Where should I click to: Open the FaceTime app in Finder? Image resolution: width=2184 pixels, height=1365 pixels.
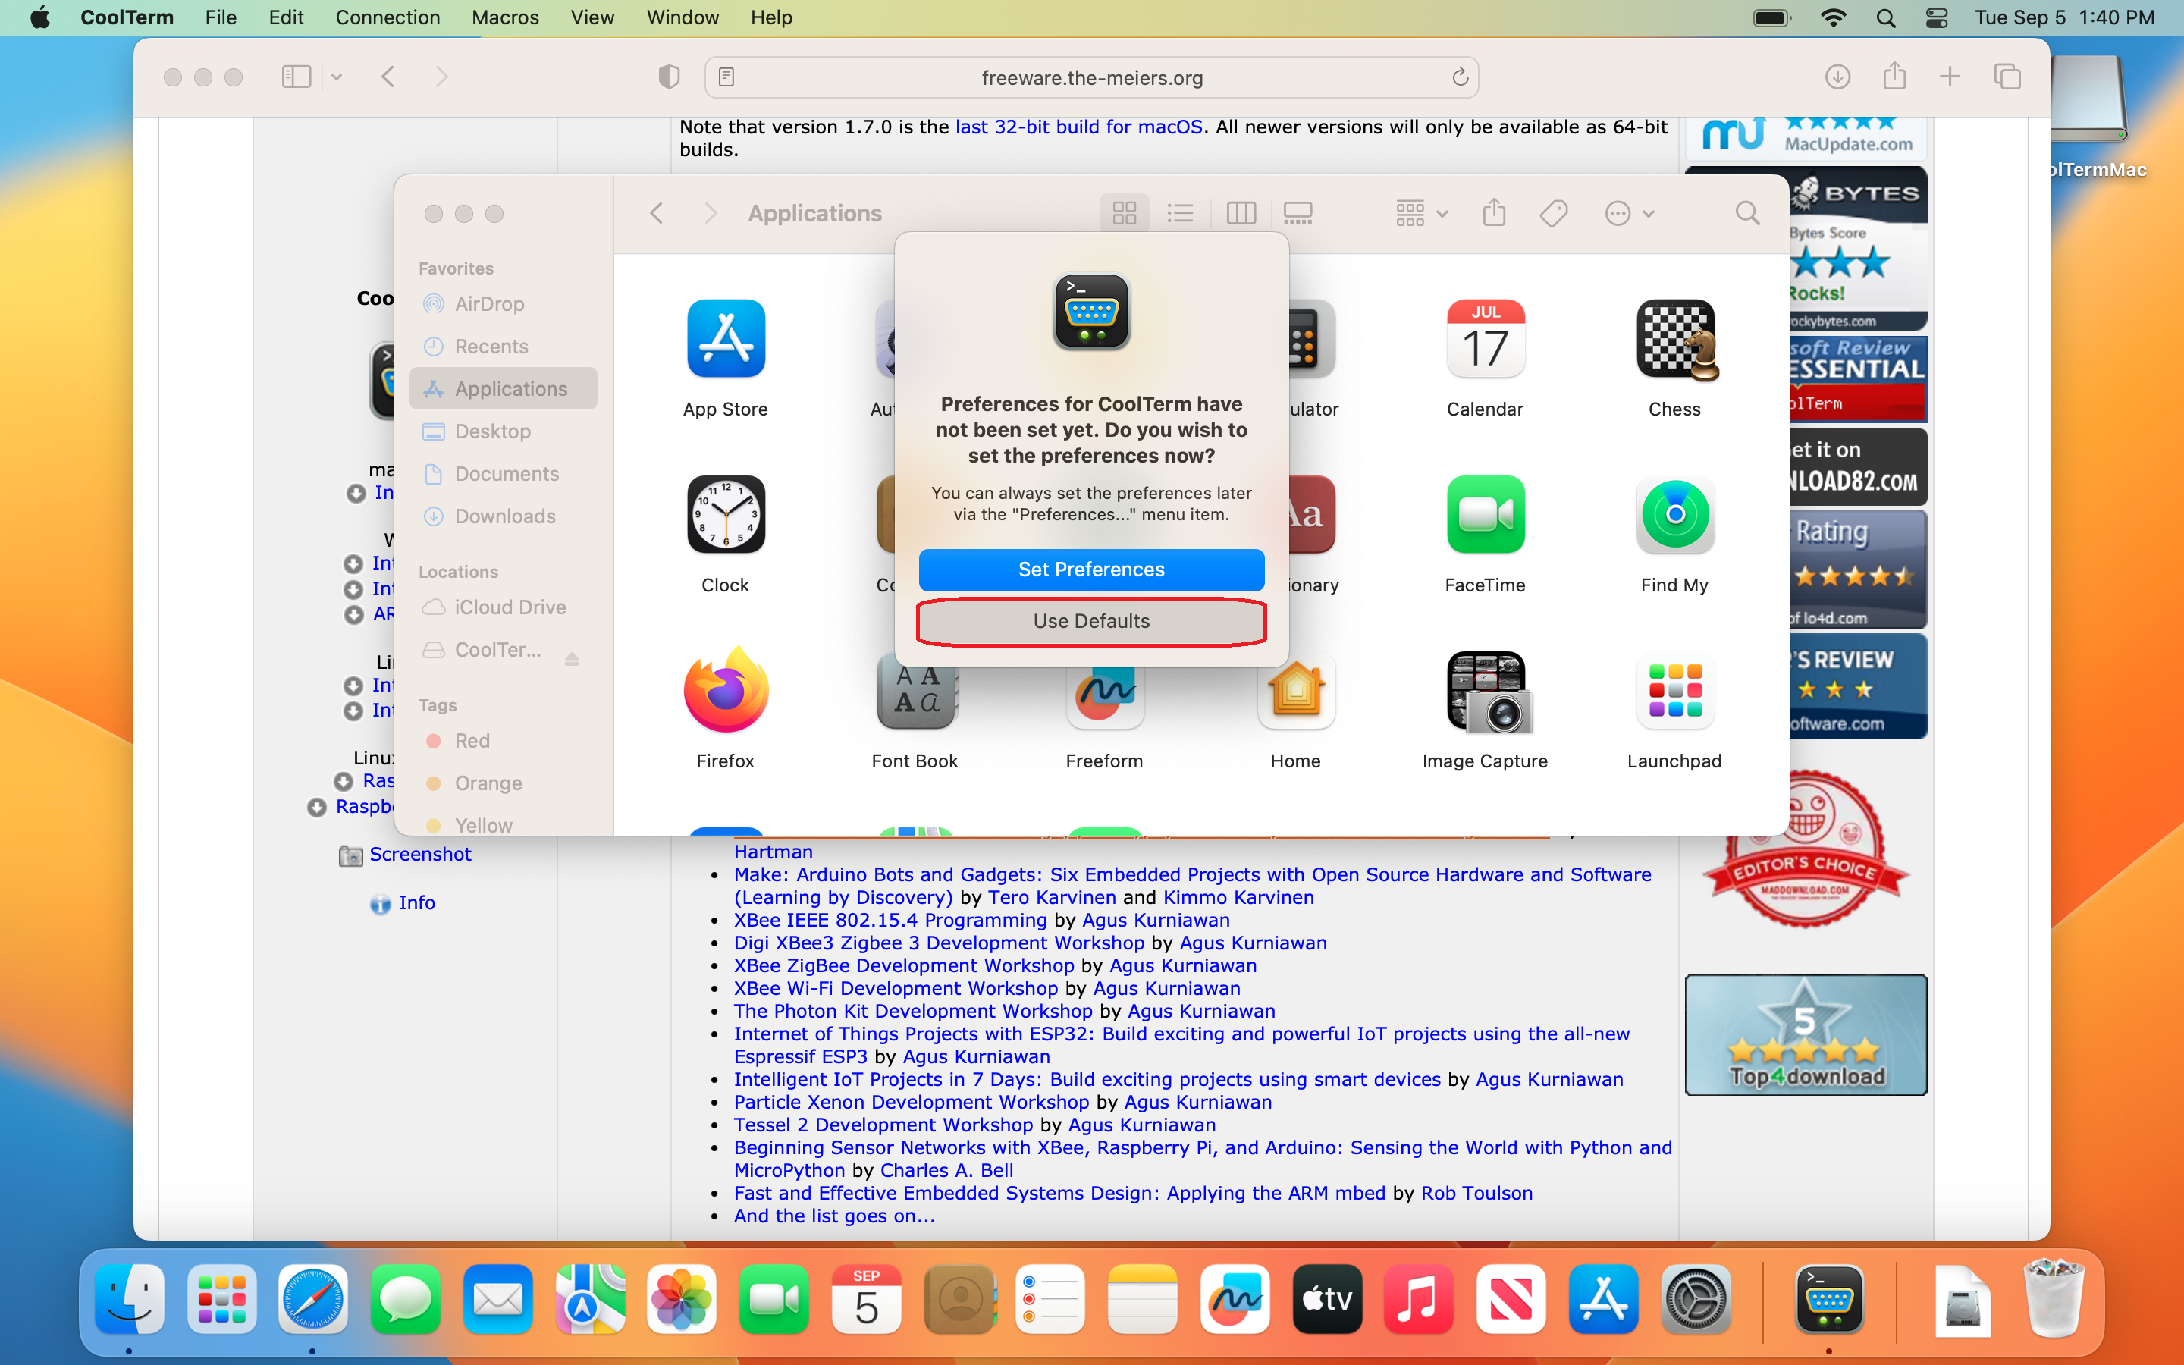pyautogui.click(x=1485, y=516)
